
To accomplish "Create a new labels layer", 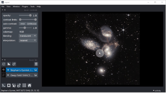I will pyautogui.click(x=14, y=64).
